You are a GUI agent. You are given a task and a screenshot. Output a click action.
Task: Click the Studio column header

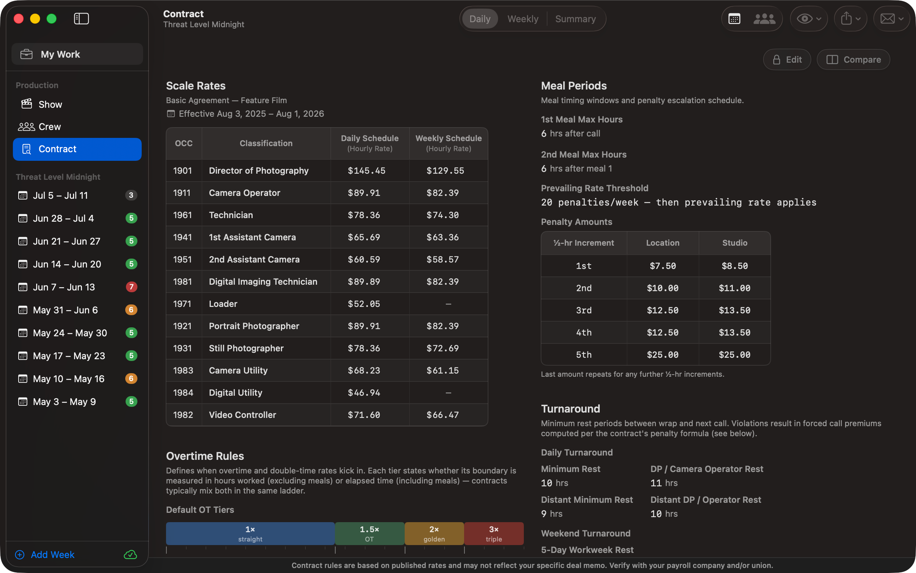(734, 243)
